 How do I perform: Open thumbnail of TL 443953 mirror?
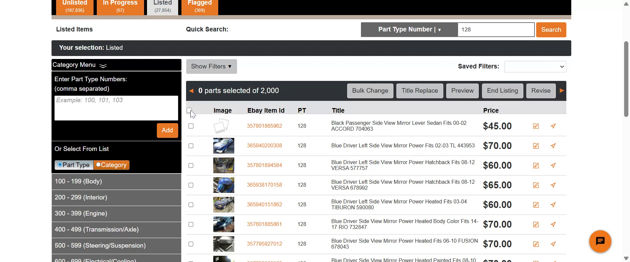[224, 146]
